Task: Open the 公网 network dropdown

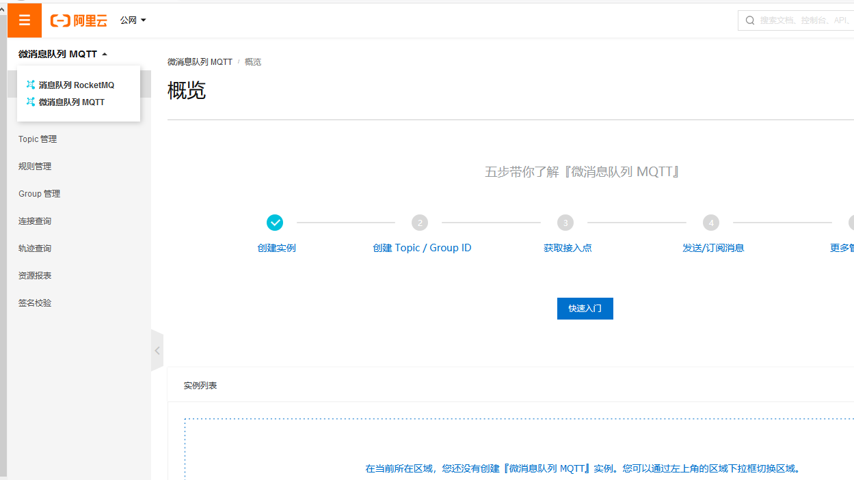Action: (x=133, y=20)
